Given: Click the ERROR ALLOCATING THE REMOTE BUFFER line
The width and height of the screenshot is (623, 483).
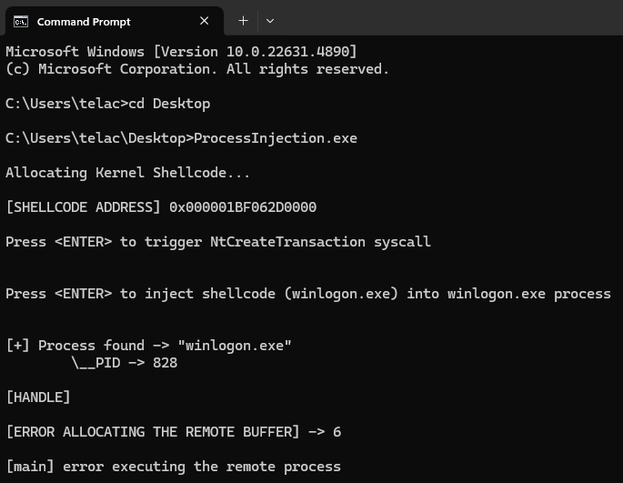Looking at the screenshot, I should coord(173,432).
